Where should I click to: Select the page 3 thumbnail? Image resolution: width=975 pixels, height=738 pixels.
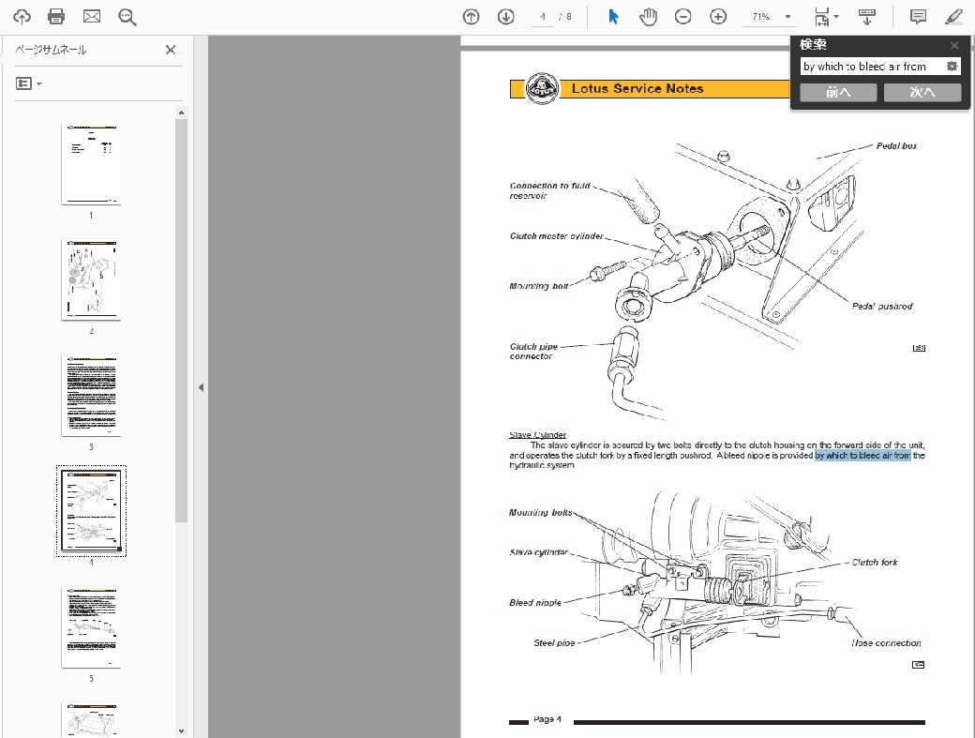click(x=91, y=396)
